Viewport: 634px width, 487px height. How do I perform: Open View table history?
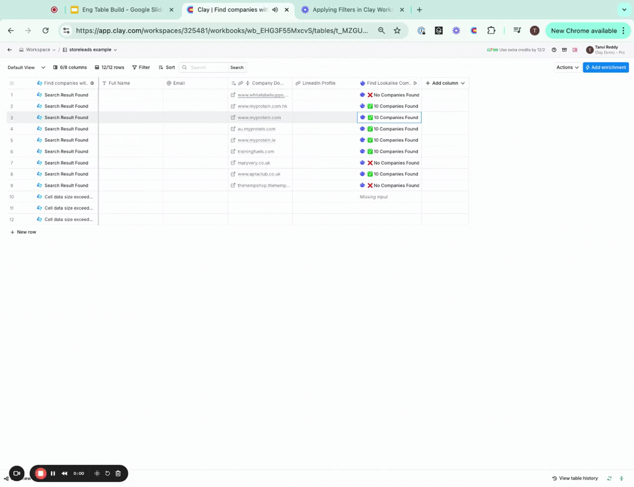(x=575, y=478)
